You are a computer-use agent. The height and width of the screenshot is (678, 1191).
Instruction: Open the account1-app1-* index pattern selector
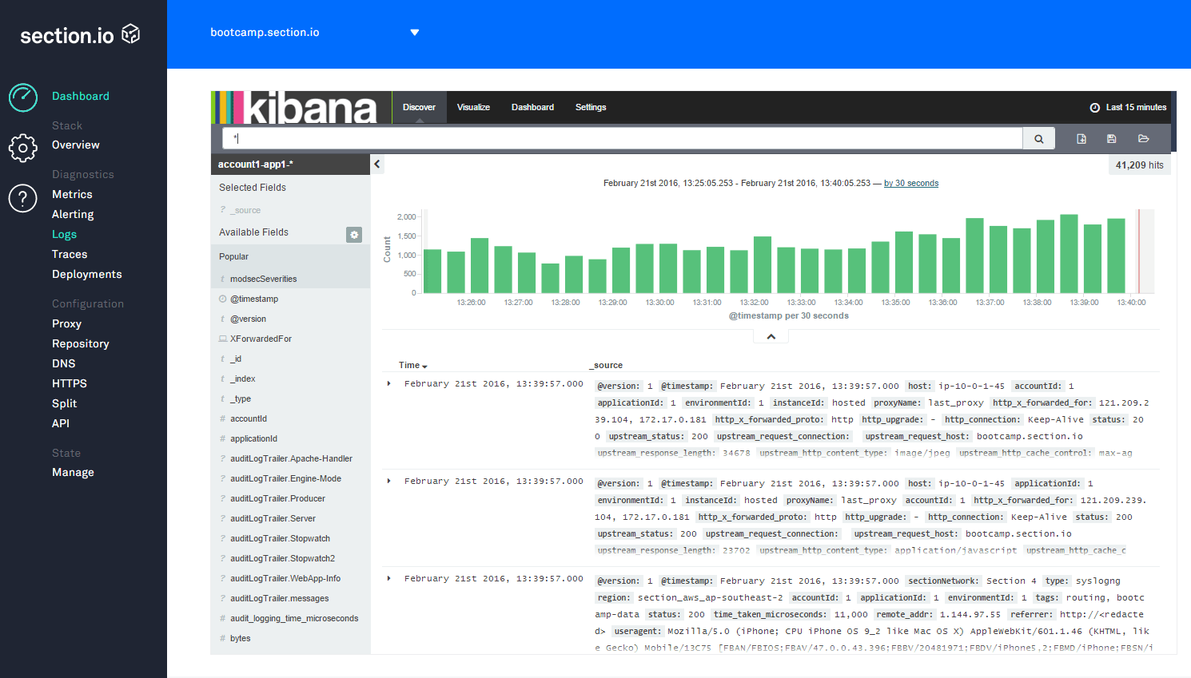coord(290,165)
